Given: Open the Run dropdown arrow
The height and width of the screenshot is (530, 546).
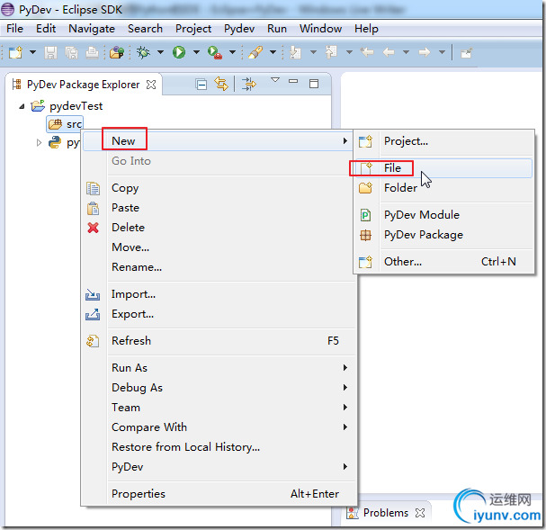Looking at the screenshot, I should click(x=196, y=52).
